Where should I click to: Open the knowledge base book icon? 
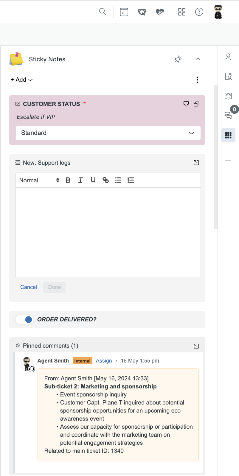point(228,96)
